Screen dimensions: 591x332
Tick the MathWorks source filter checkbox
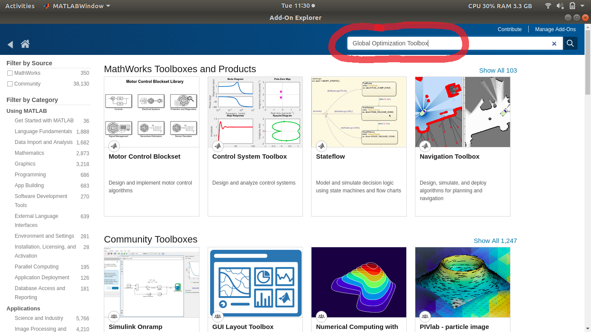[10, 73]
